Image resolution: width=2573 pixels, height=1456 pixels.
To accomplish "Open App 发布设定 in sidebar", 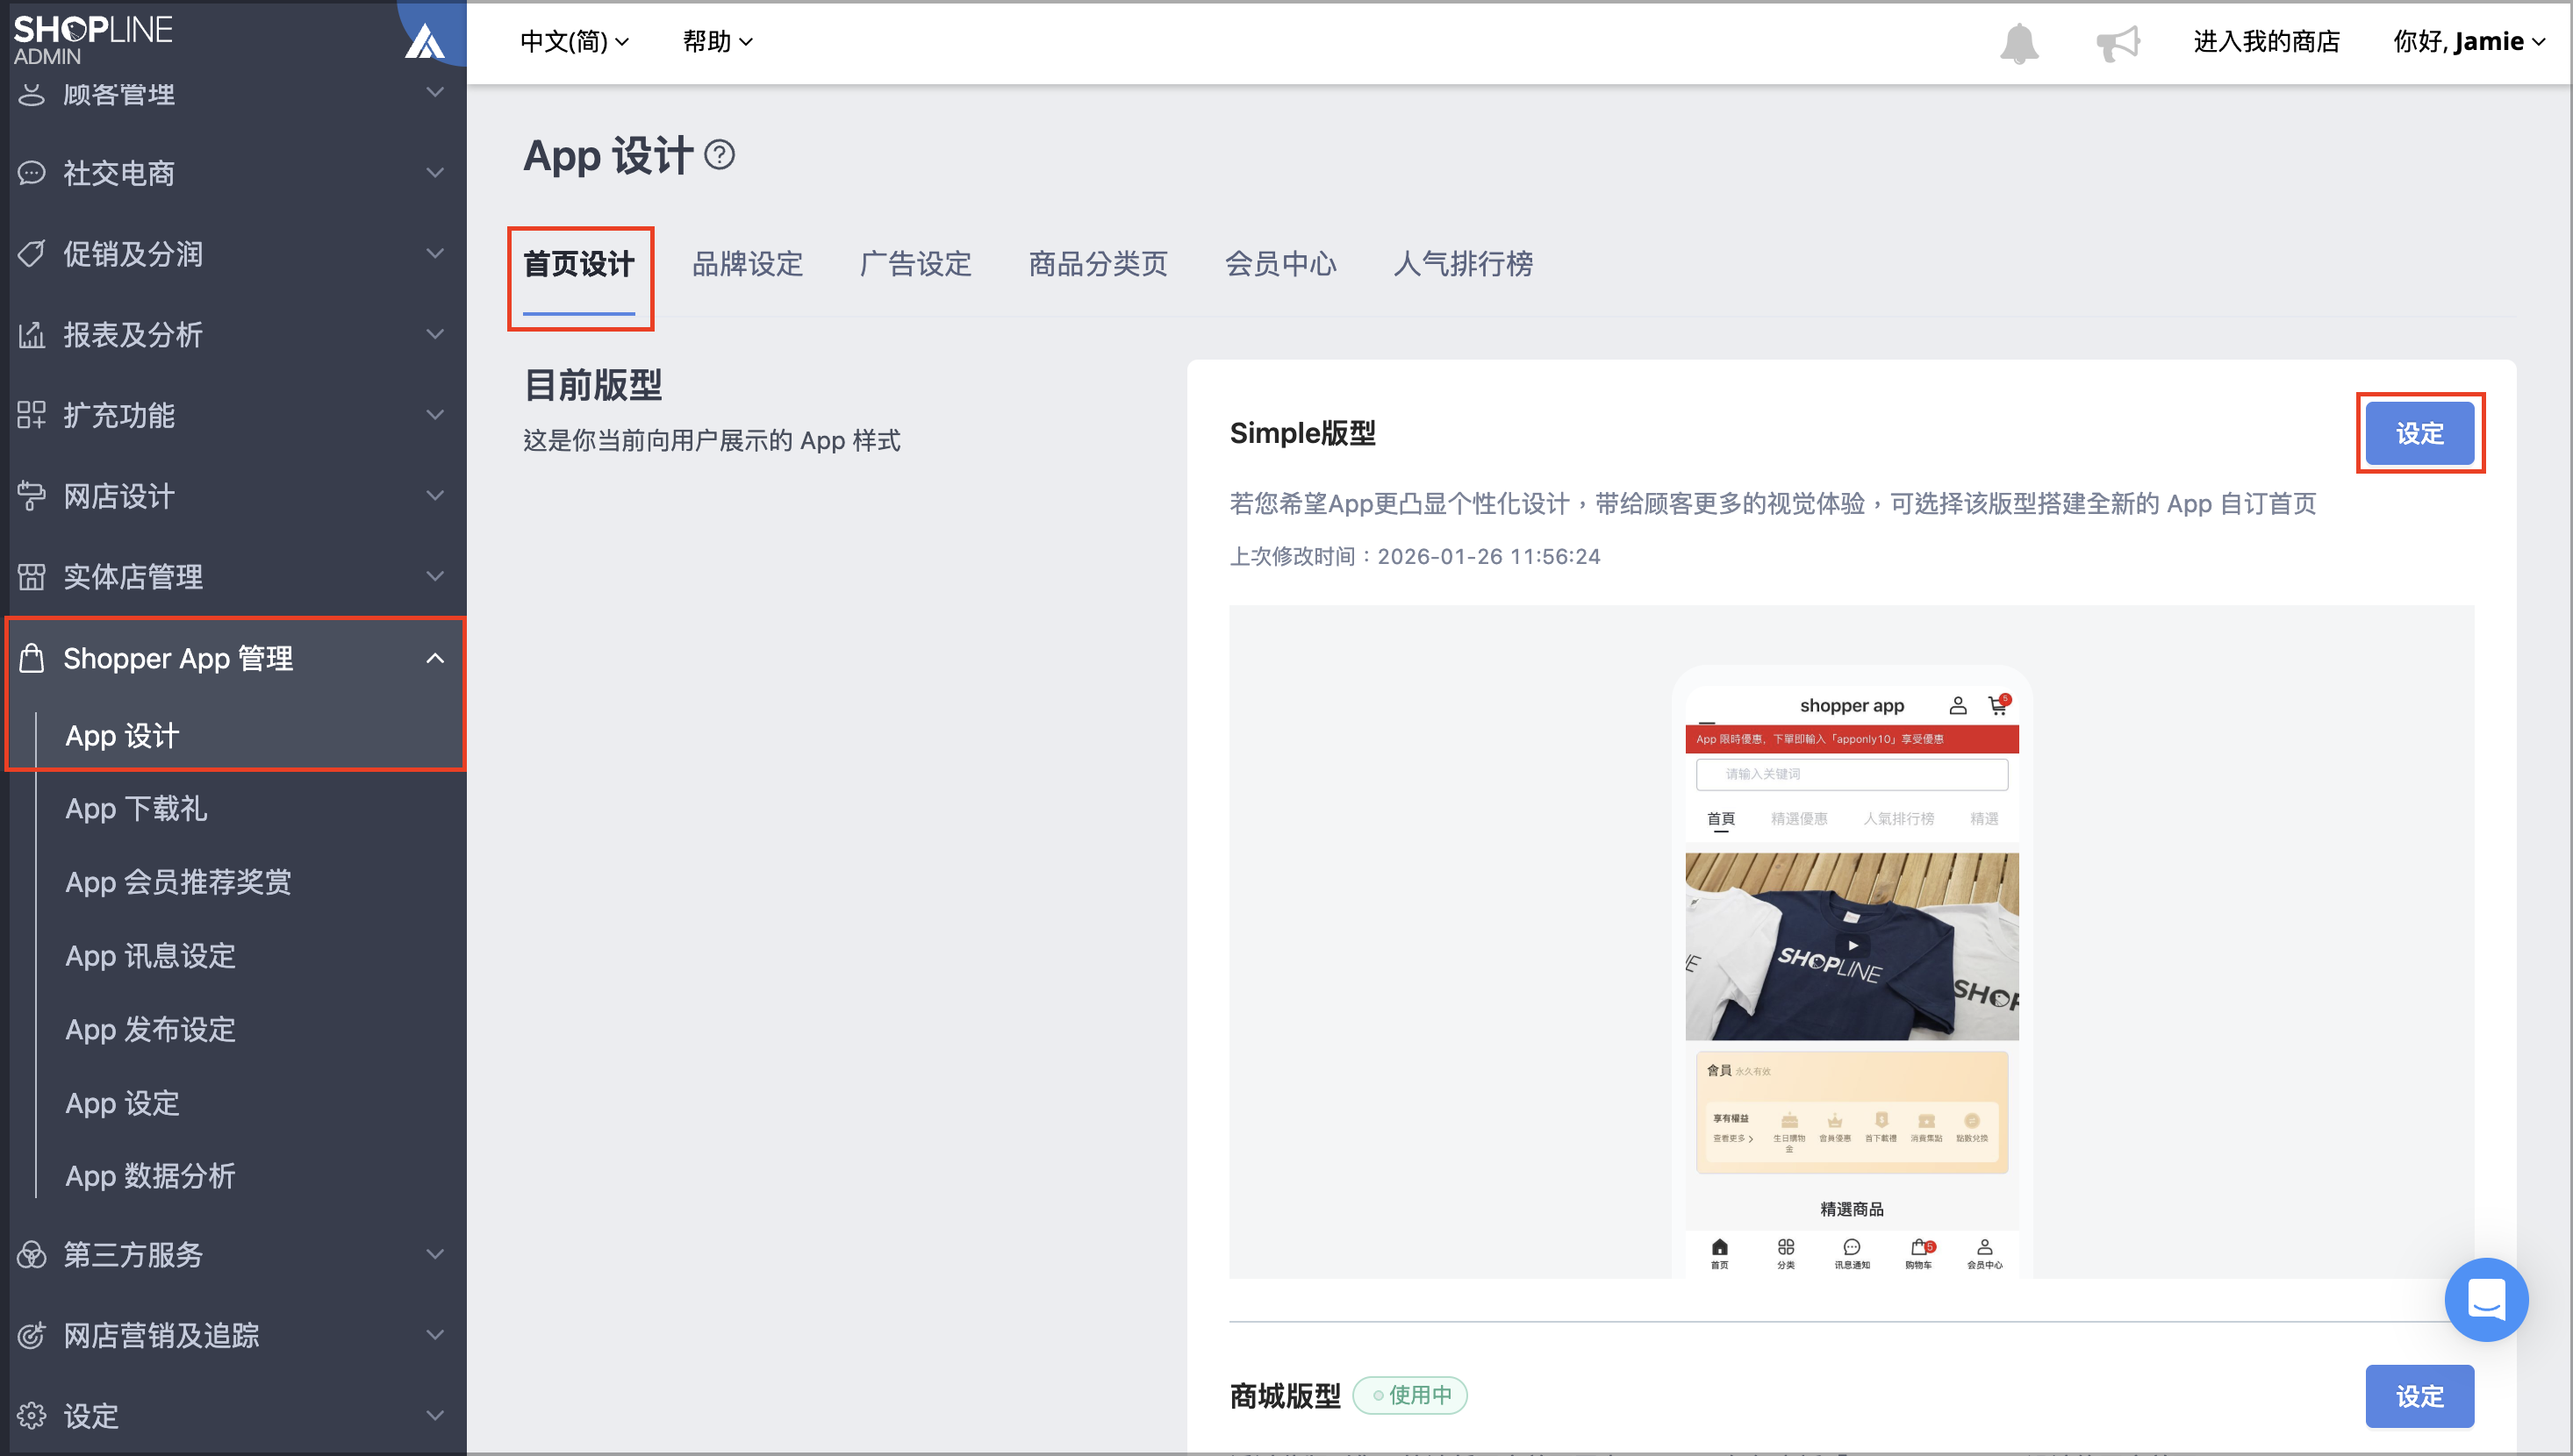I will pos(150,1029).
